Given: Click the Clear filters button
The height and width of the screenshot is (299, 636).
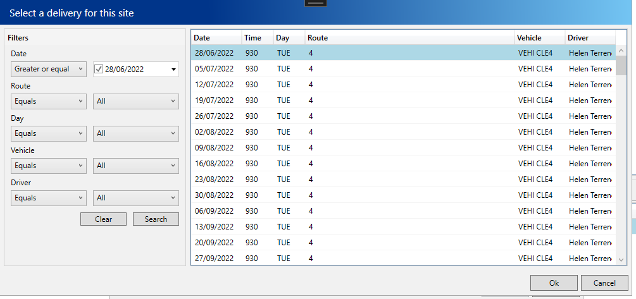Looking at the screenshot, I should coord(103,219).
